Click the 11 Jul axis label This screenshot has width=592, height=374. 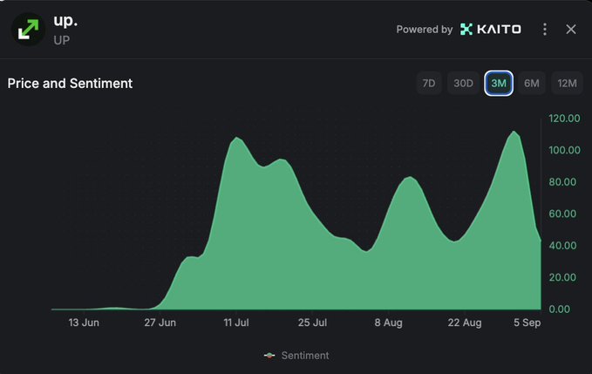(236, 323)
